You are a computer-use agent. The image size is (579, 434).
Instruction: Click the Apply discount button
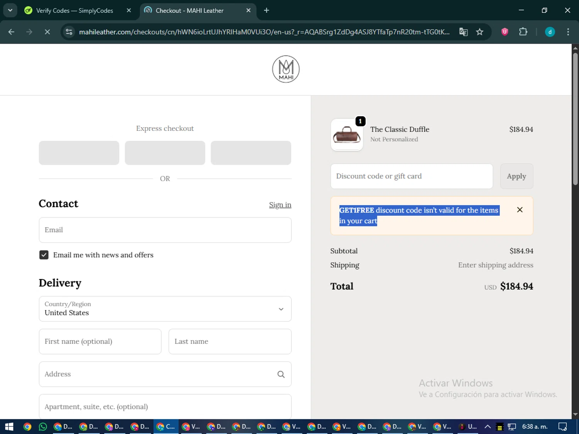click(516, 176)
